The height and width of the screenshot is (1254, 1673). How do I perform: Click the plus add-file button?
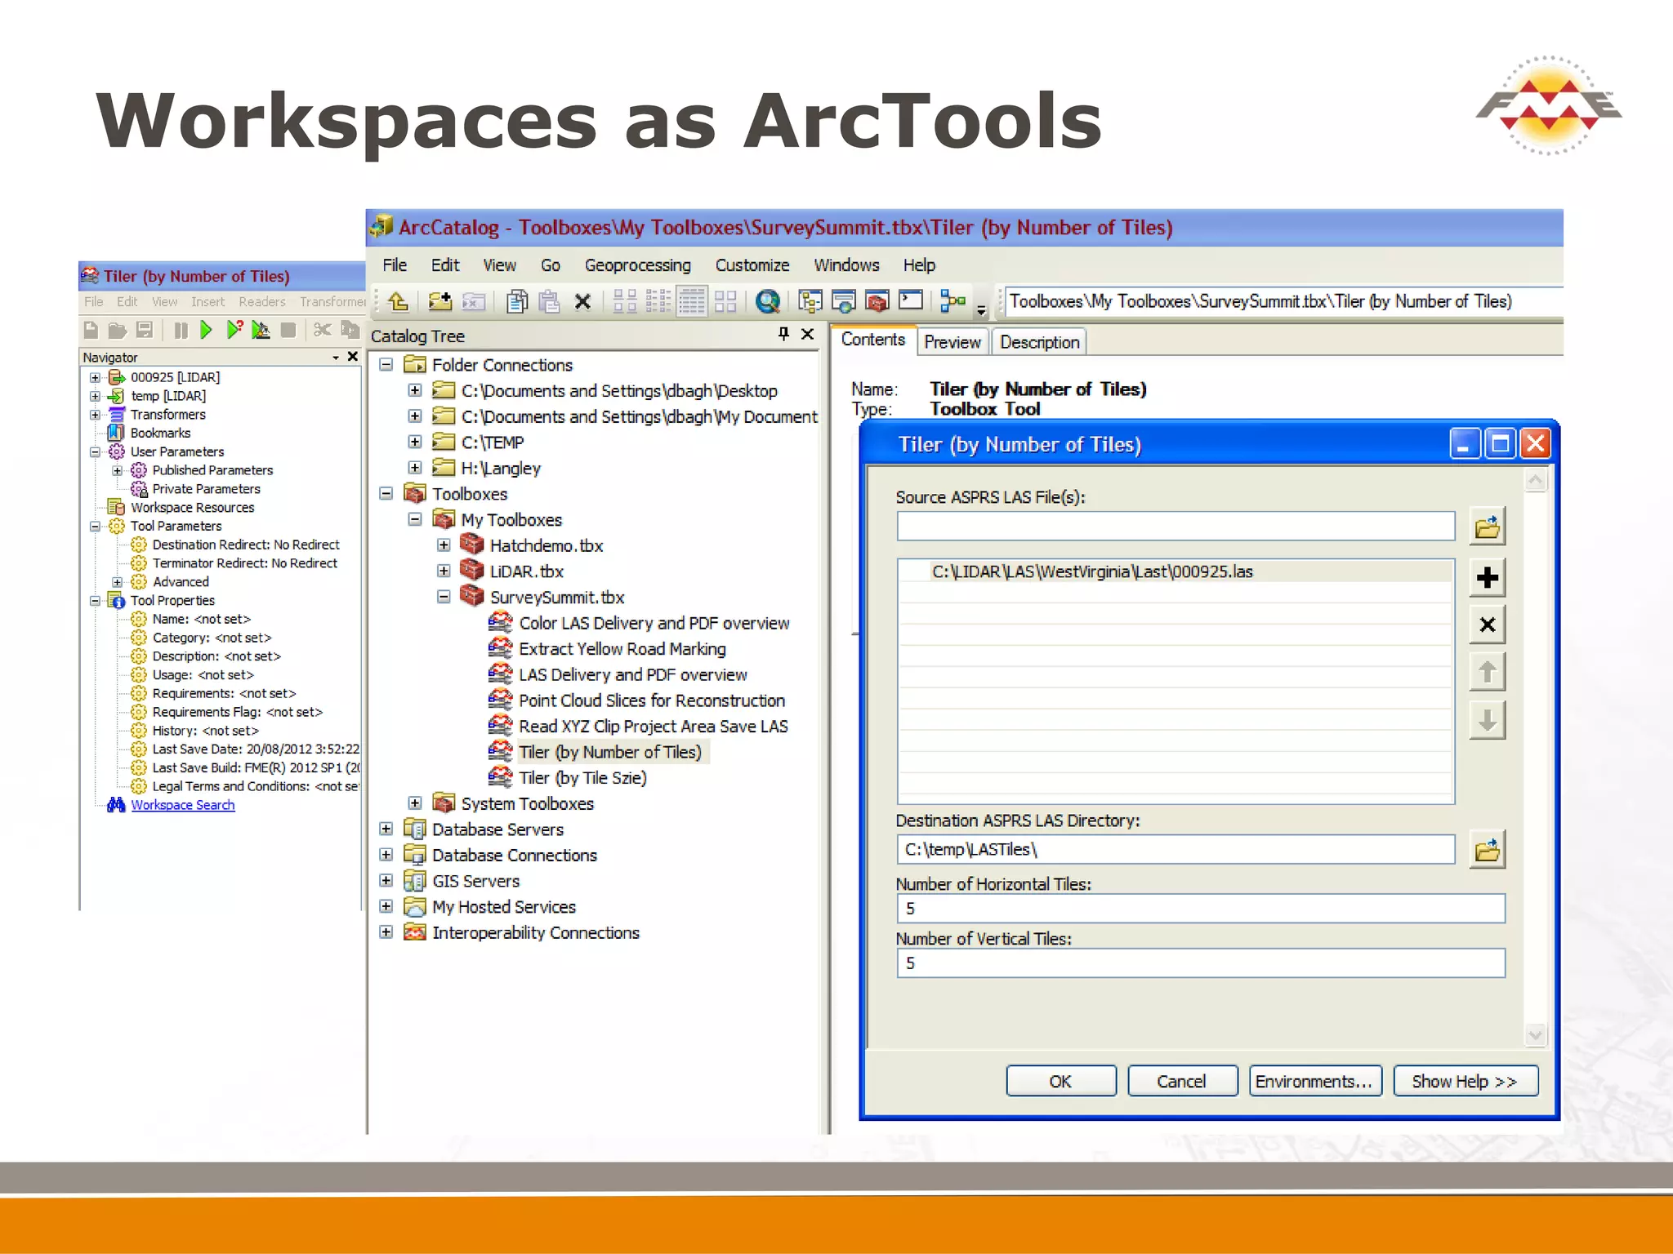1487,577
